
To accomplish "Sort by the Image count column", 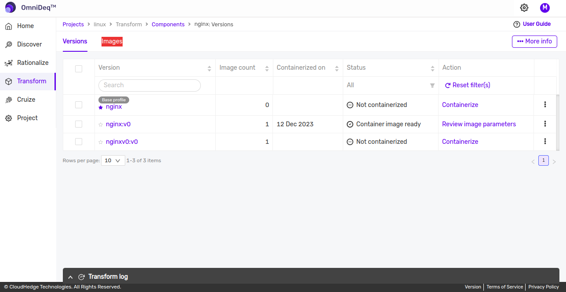I will point(267,68).
